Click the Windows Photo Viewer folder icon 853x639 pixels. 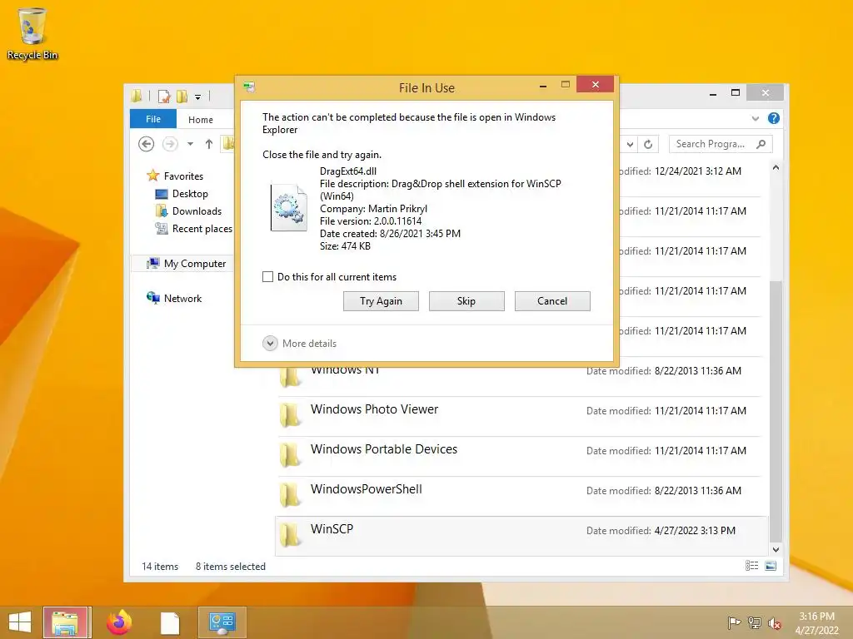pos(290,415)
